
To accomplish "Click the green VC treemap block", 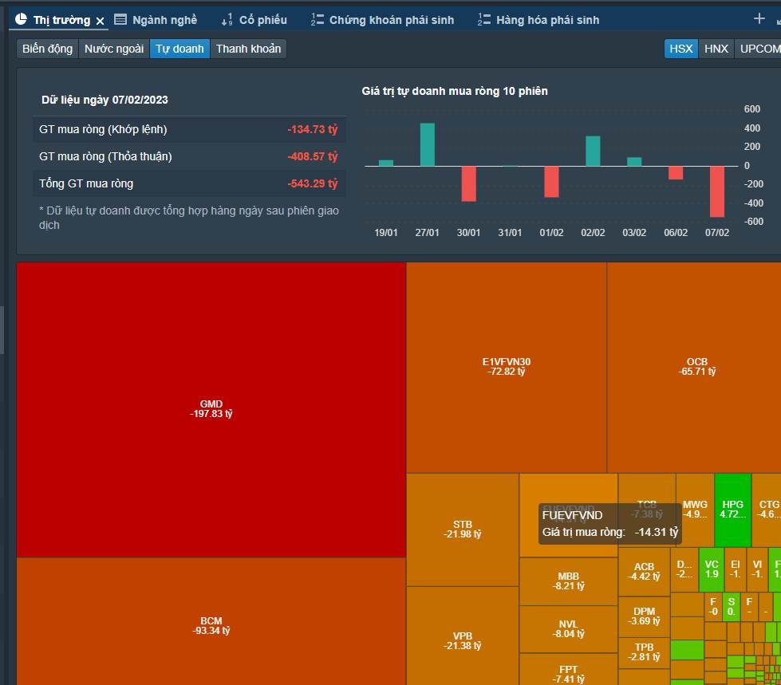I will click(712, 569).
